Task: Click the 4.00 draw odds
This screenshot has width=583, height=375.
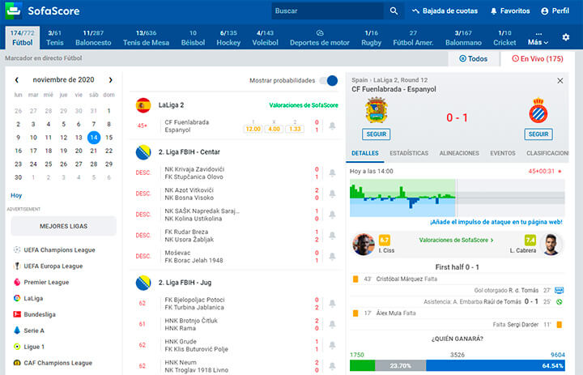Action: click(274, 129)
